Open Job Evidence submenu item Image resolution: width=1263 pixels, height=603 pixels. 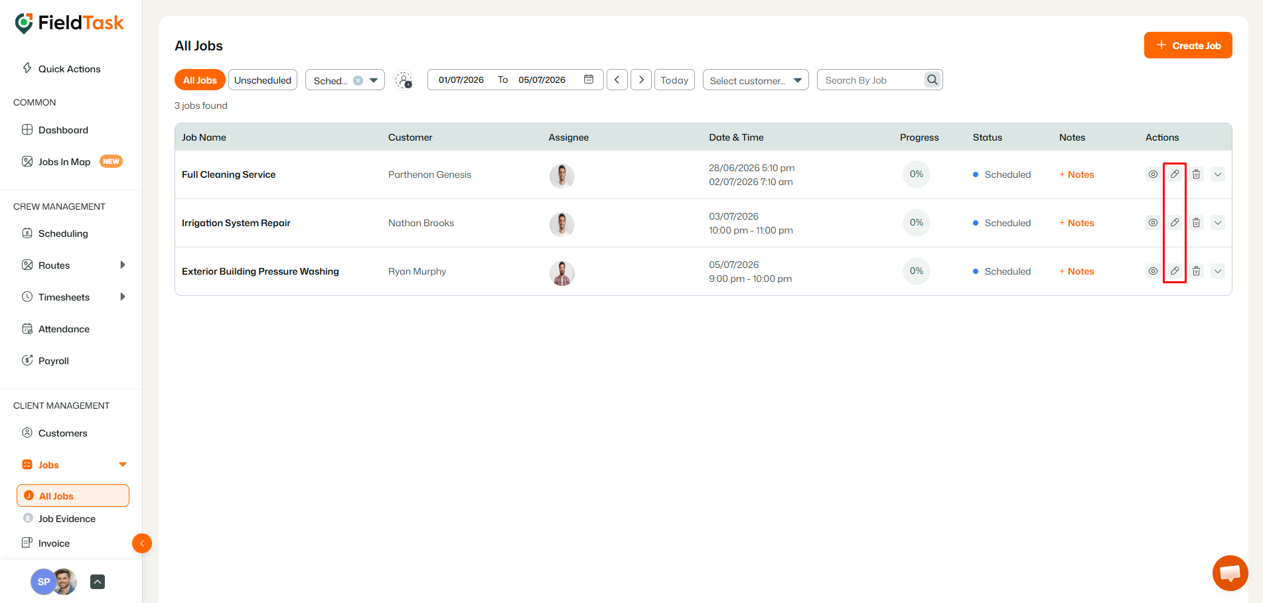click(x=59, y=519)
